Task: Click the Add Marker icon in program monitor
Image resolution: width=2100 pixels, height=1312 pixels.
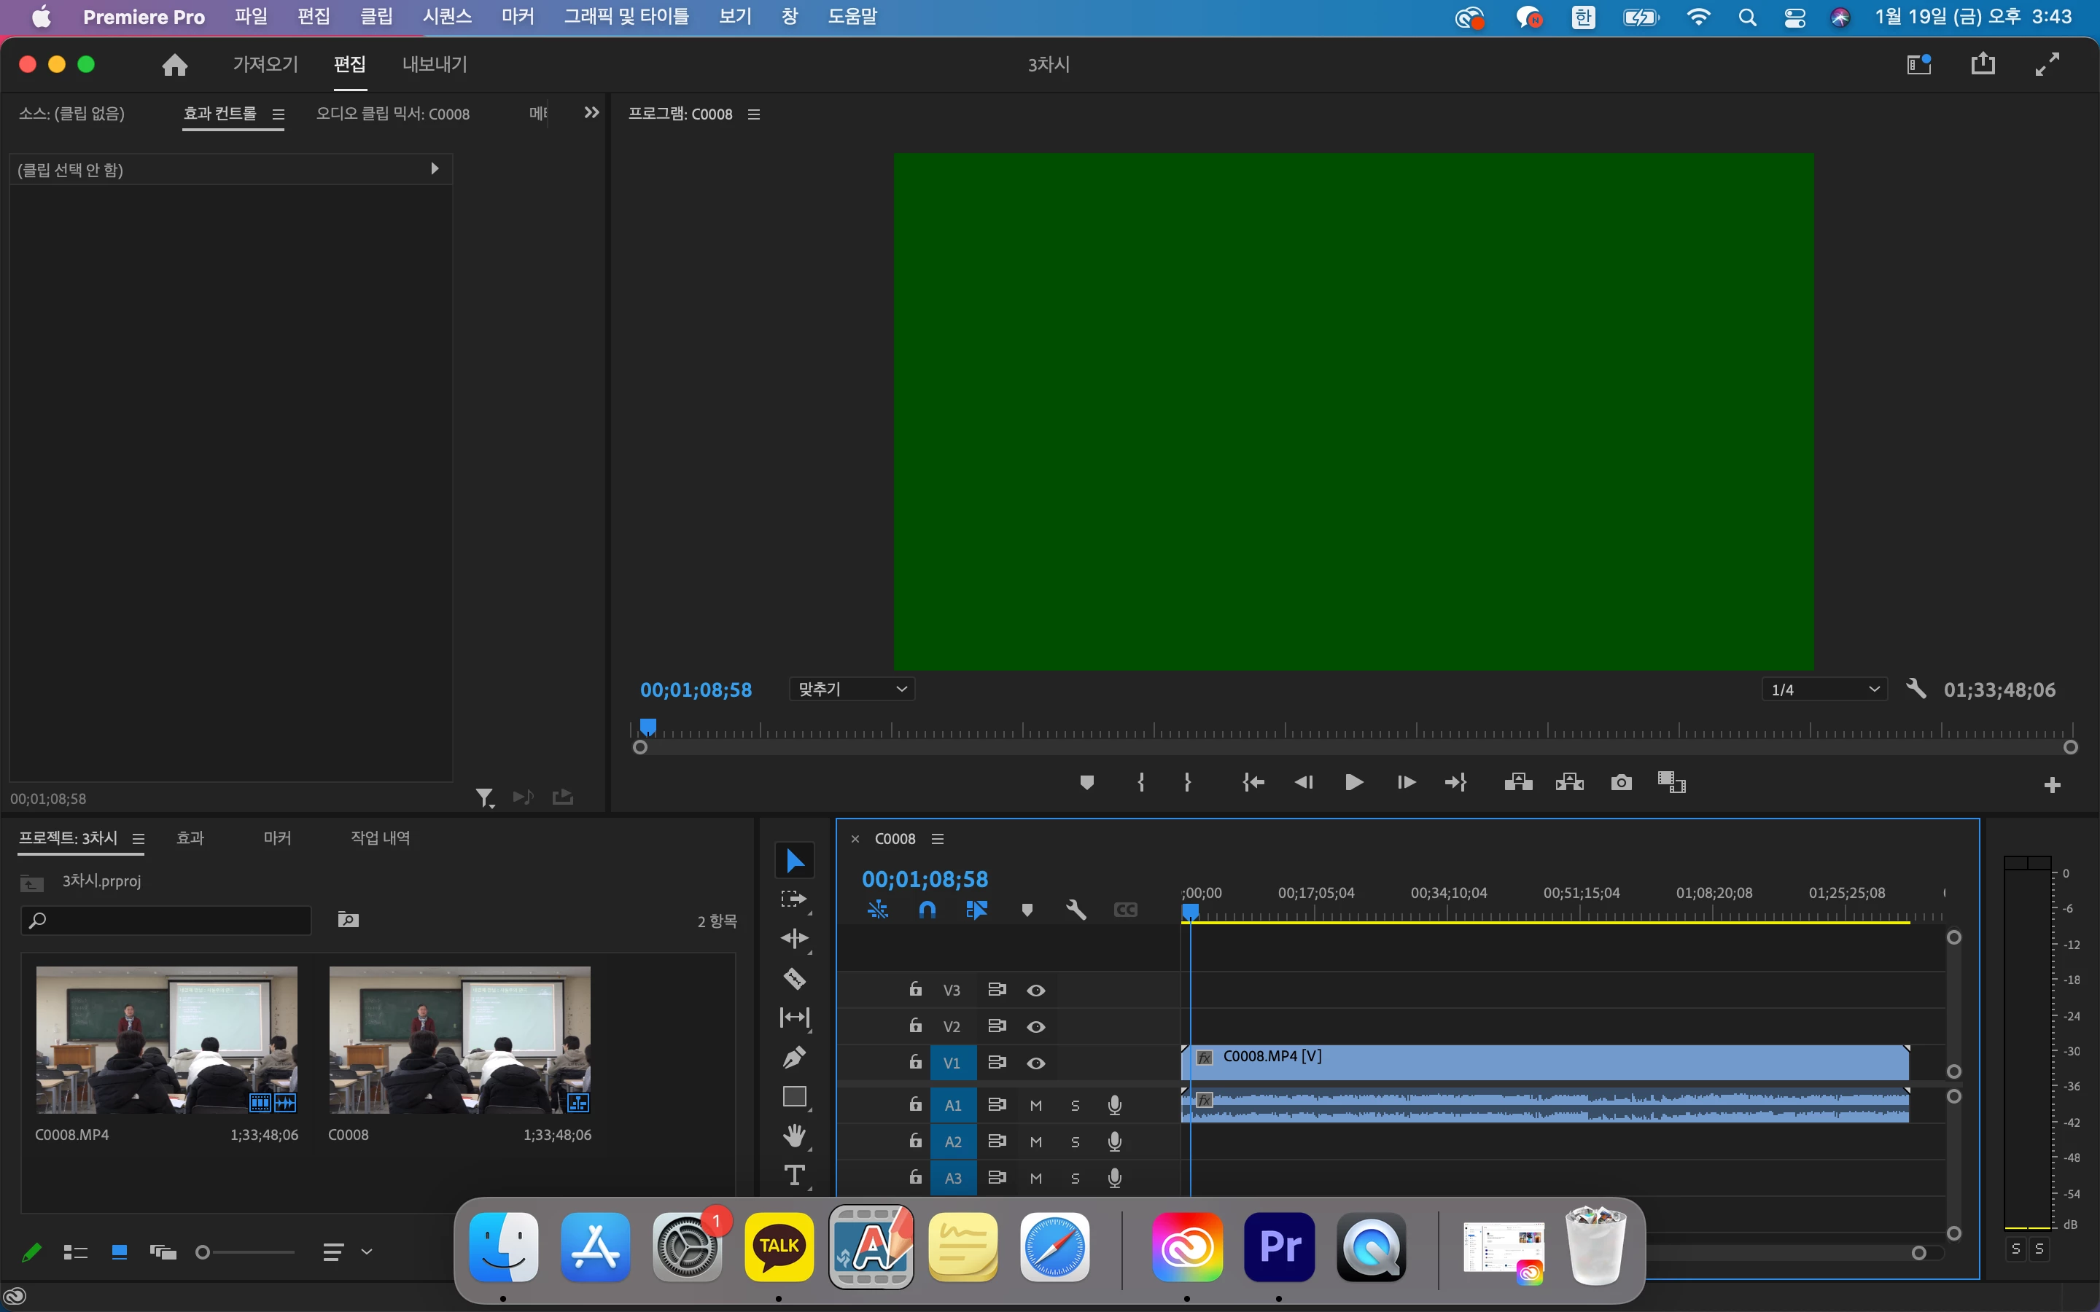Action: [1086, 783]
